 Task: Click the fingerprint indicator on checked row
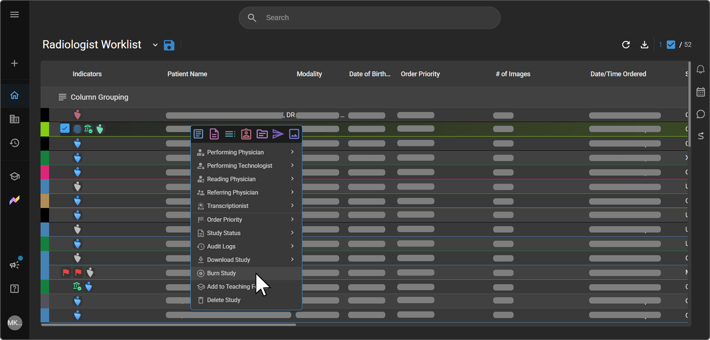tap(77, 129)
